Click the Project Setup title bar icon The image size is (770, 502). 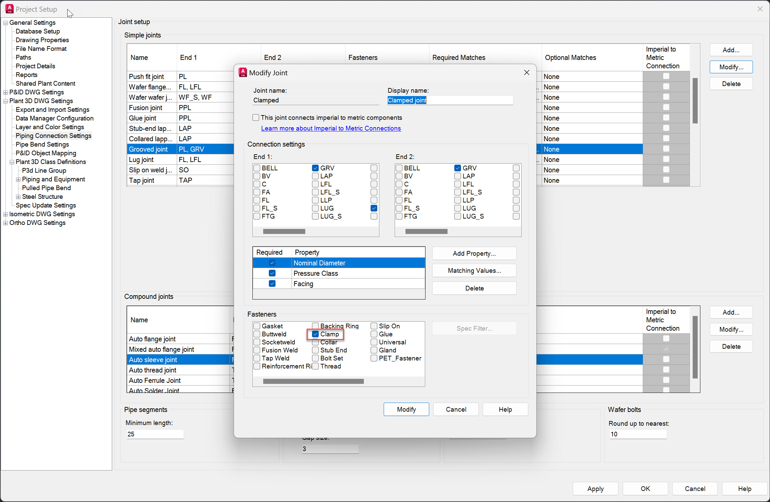click(x=9, y=9)
